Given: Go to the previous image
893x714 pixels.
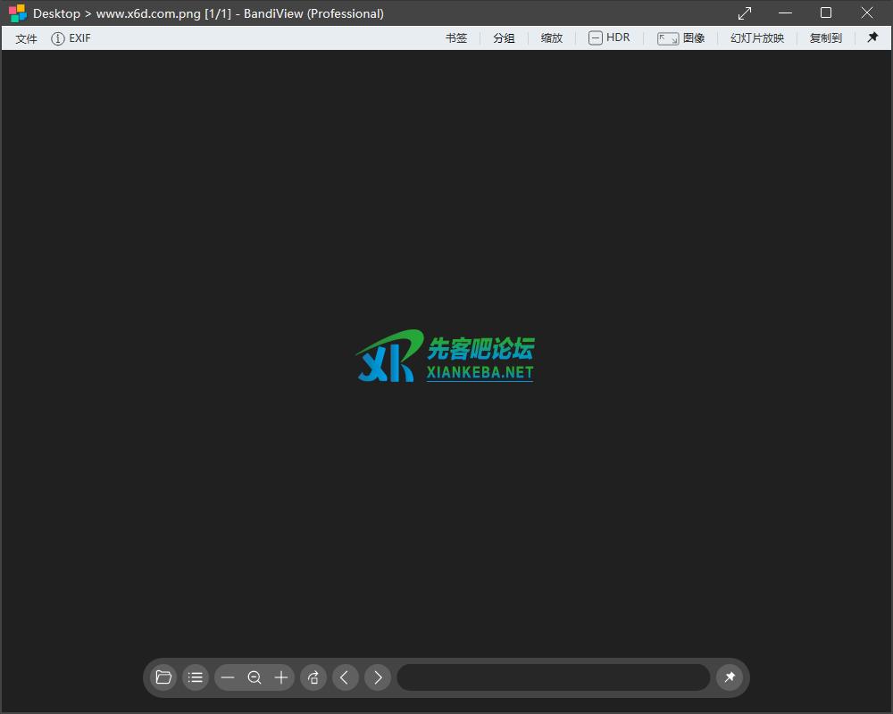Looking at the screenshot, I should (x=346, y=677).
